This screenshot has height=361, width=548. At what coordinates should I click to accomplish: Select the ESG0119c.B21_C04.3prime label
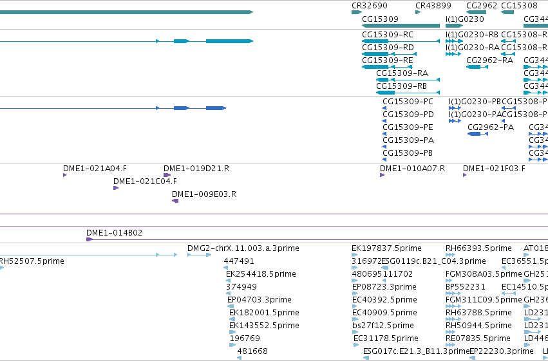[434, 261]
